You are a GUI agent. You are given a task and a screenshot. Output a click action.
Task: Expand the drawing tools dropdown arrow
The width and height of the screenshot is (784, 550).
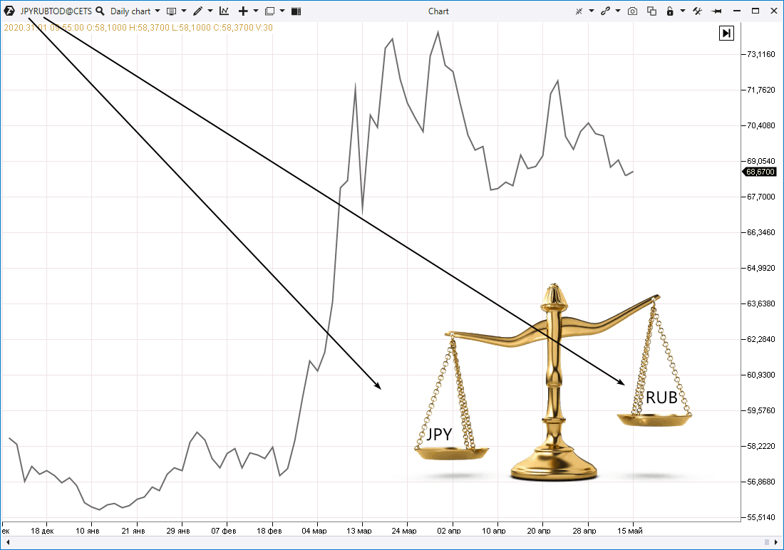[209, 11]
